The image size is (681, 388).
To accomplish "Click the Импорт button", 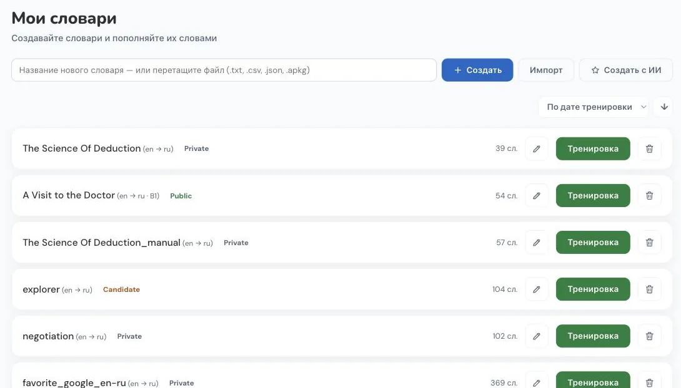I will coord(546,70).
